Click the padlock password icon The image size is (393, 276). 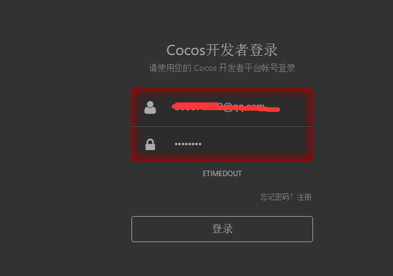pyautogui.click(x=150, y=144)
